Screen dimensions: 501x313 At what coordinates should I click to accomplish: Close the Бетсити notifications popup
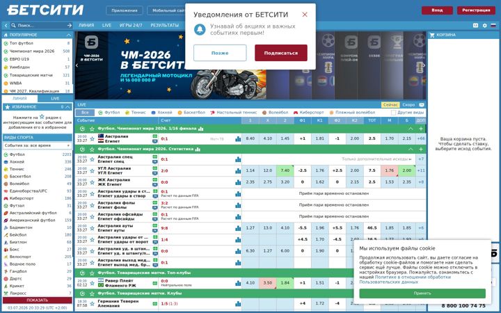coord(305,15)
